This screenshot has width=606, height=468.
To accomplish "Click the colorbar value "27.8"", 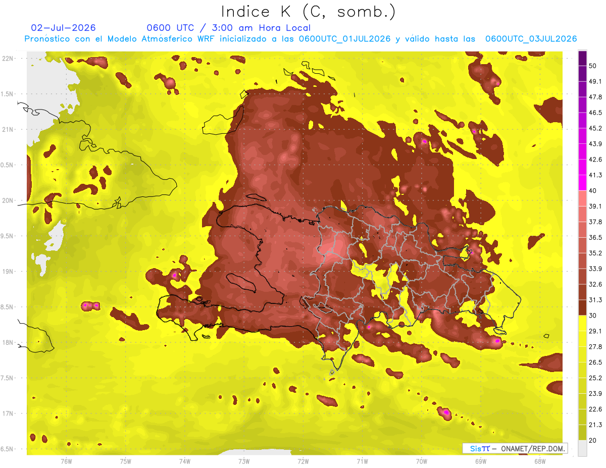I will (x=595, y=346).
